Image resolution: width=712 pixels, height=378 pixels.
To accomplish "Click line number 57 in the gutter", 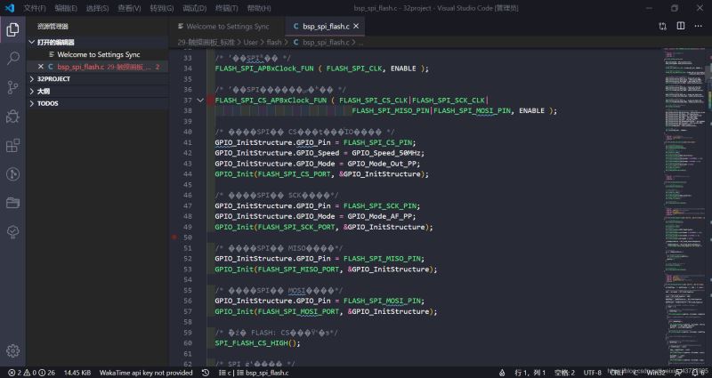I will (188, 311).
